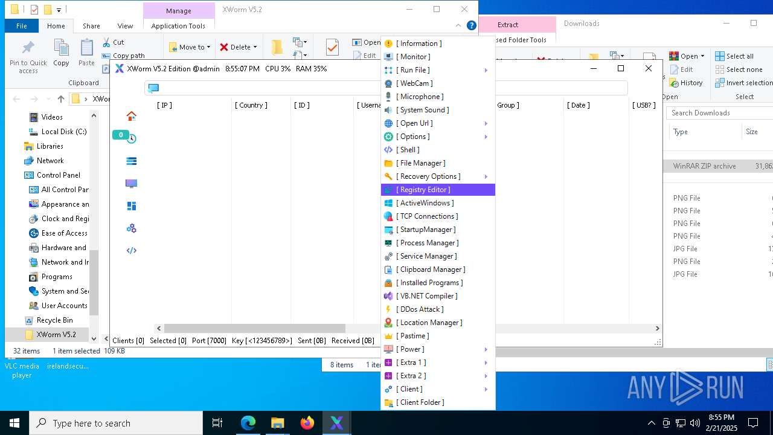
Task: Open Clipboard Manager icon
Action: pyautogui.click(x=388, y=269)
